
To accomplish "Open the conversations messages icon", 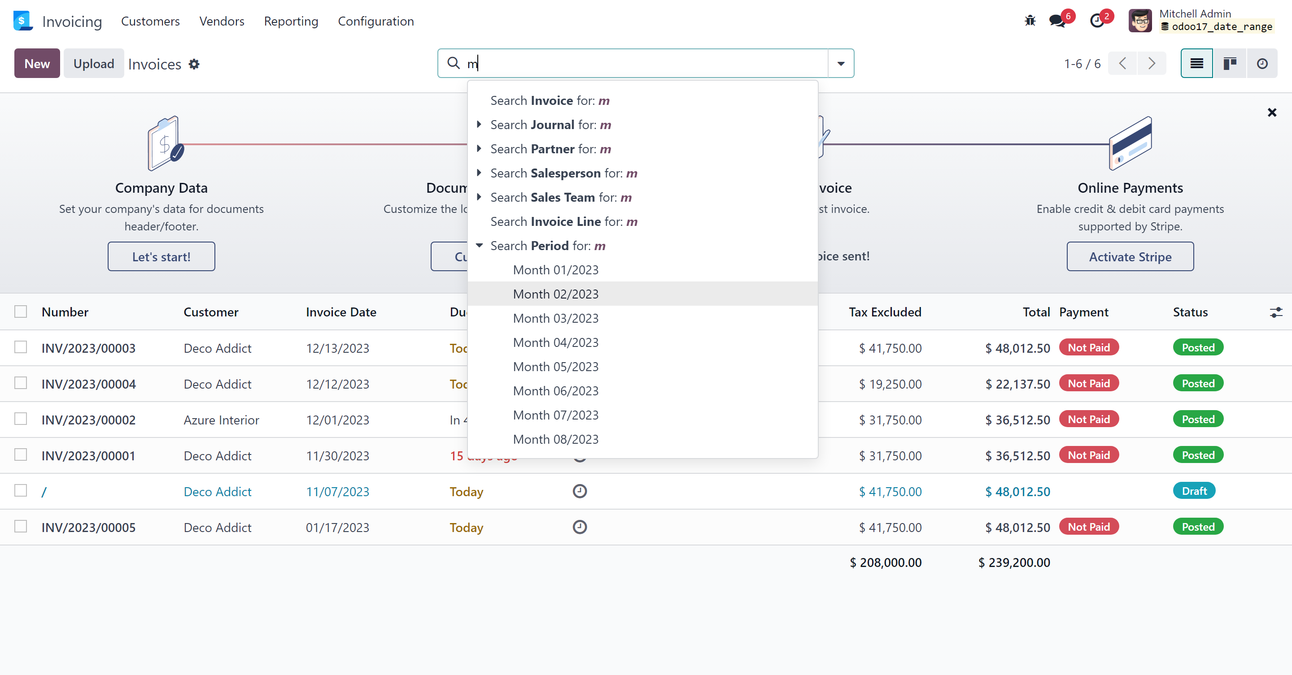I will point(1057,21).
